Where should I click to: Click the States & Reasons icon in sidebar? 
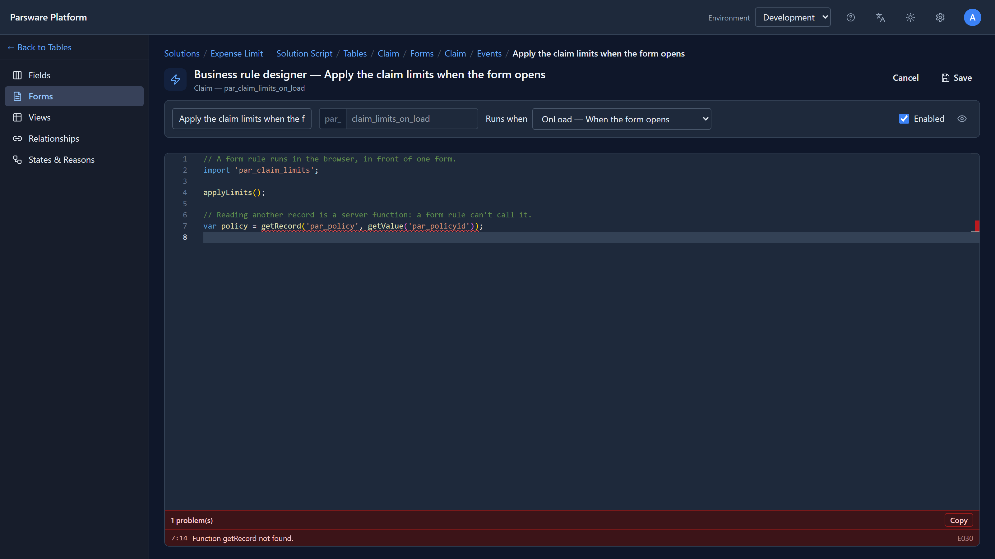tap(17, 160)
